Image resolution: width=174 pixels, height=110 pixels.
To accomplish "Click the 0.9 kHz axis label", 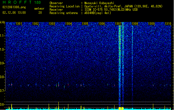I will (2, 63).
